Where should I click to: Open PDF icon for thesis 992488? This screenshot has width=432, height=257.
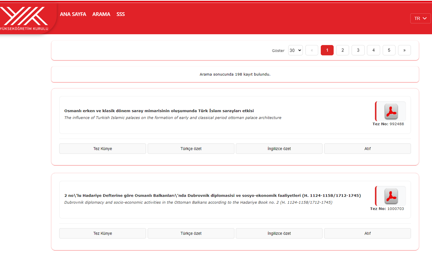pyautogui.click(x=391, y=111)
